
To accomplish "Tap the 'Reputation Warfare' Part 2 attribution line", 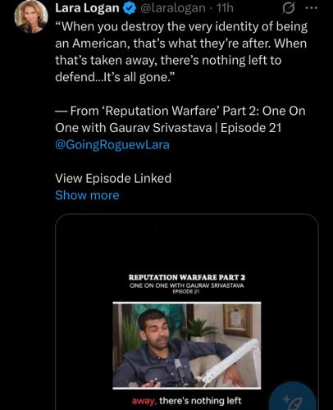I will click(180, 119).
